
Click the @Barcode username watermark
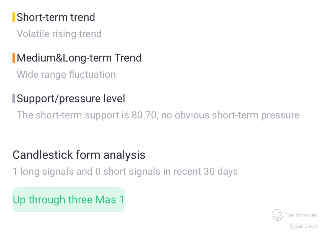click(303, 226)
